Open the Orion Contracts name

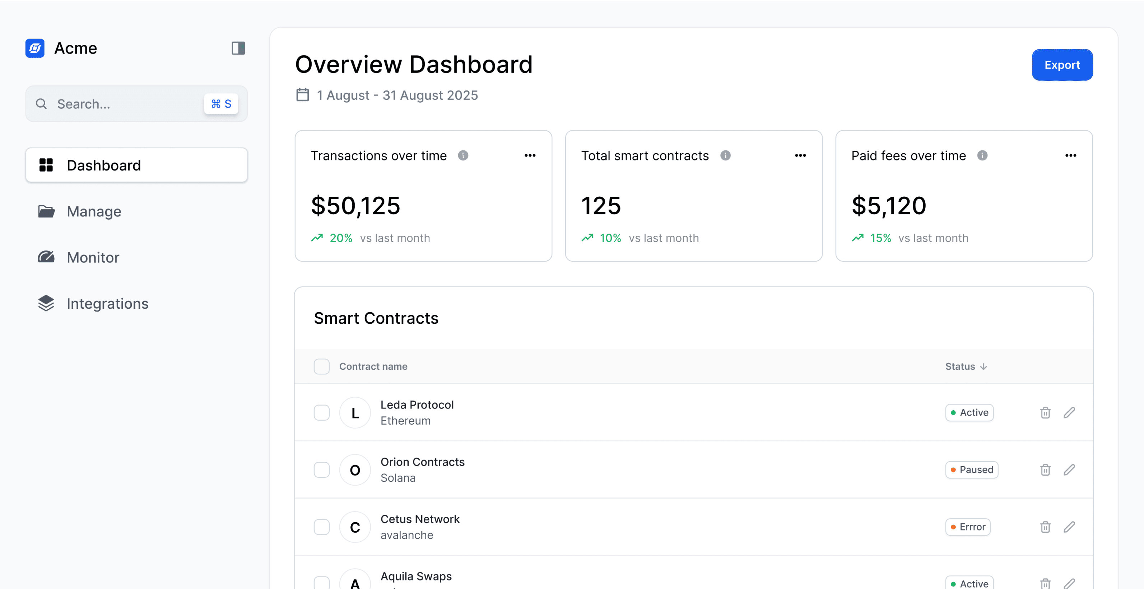(x=422, y=462)
